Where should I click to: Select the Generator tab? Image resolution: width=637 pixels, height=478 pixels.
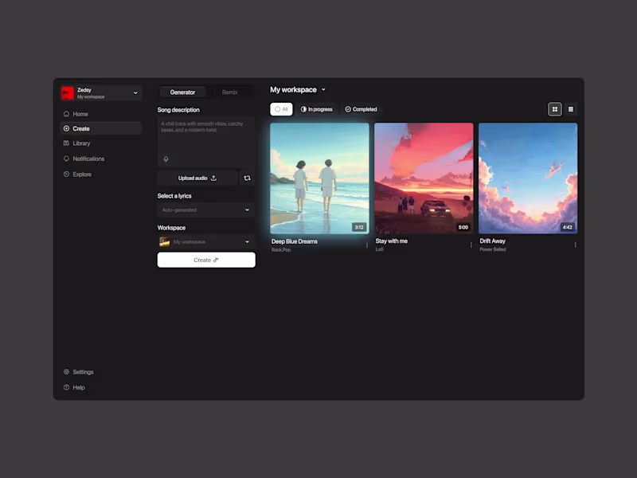click(182, 92)
